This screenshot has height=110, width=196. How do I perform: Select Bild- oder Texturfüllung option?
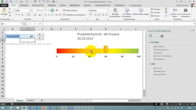(152, 56)
